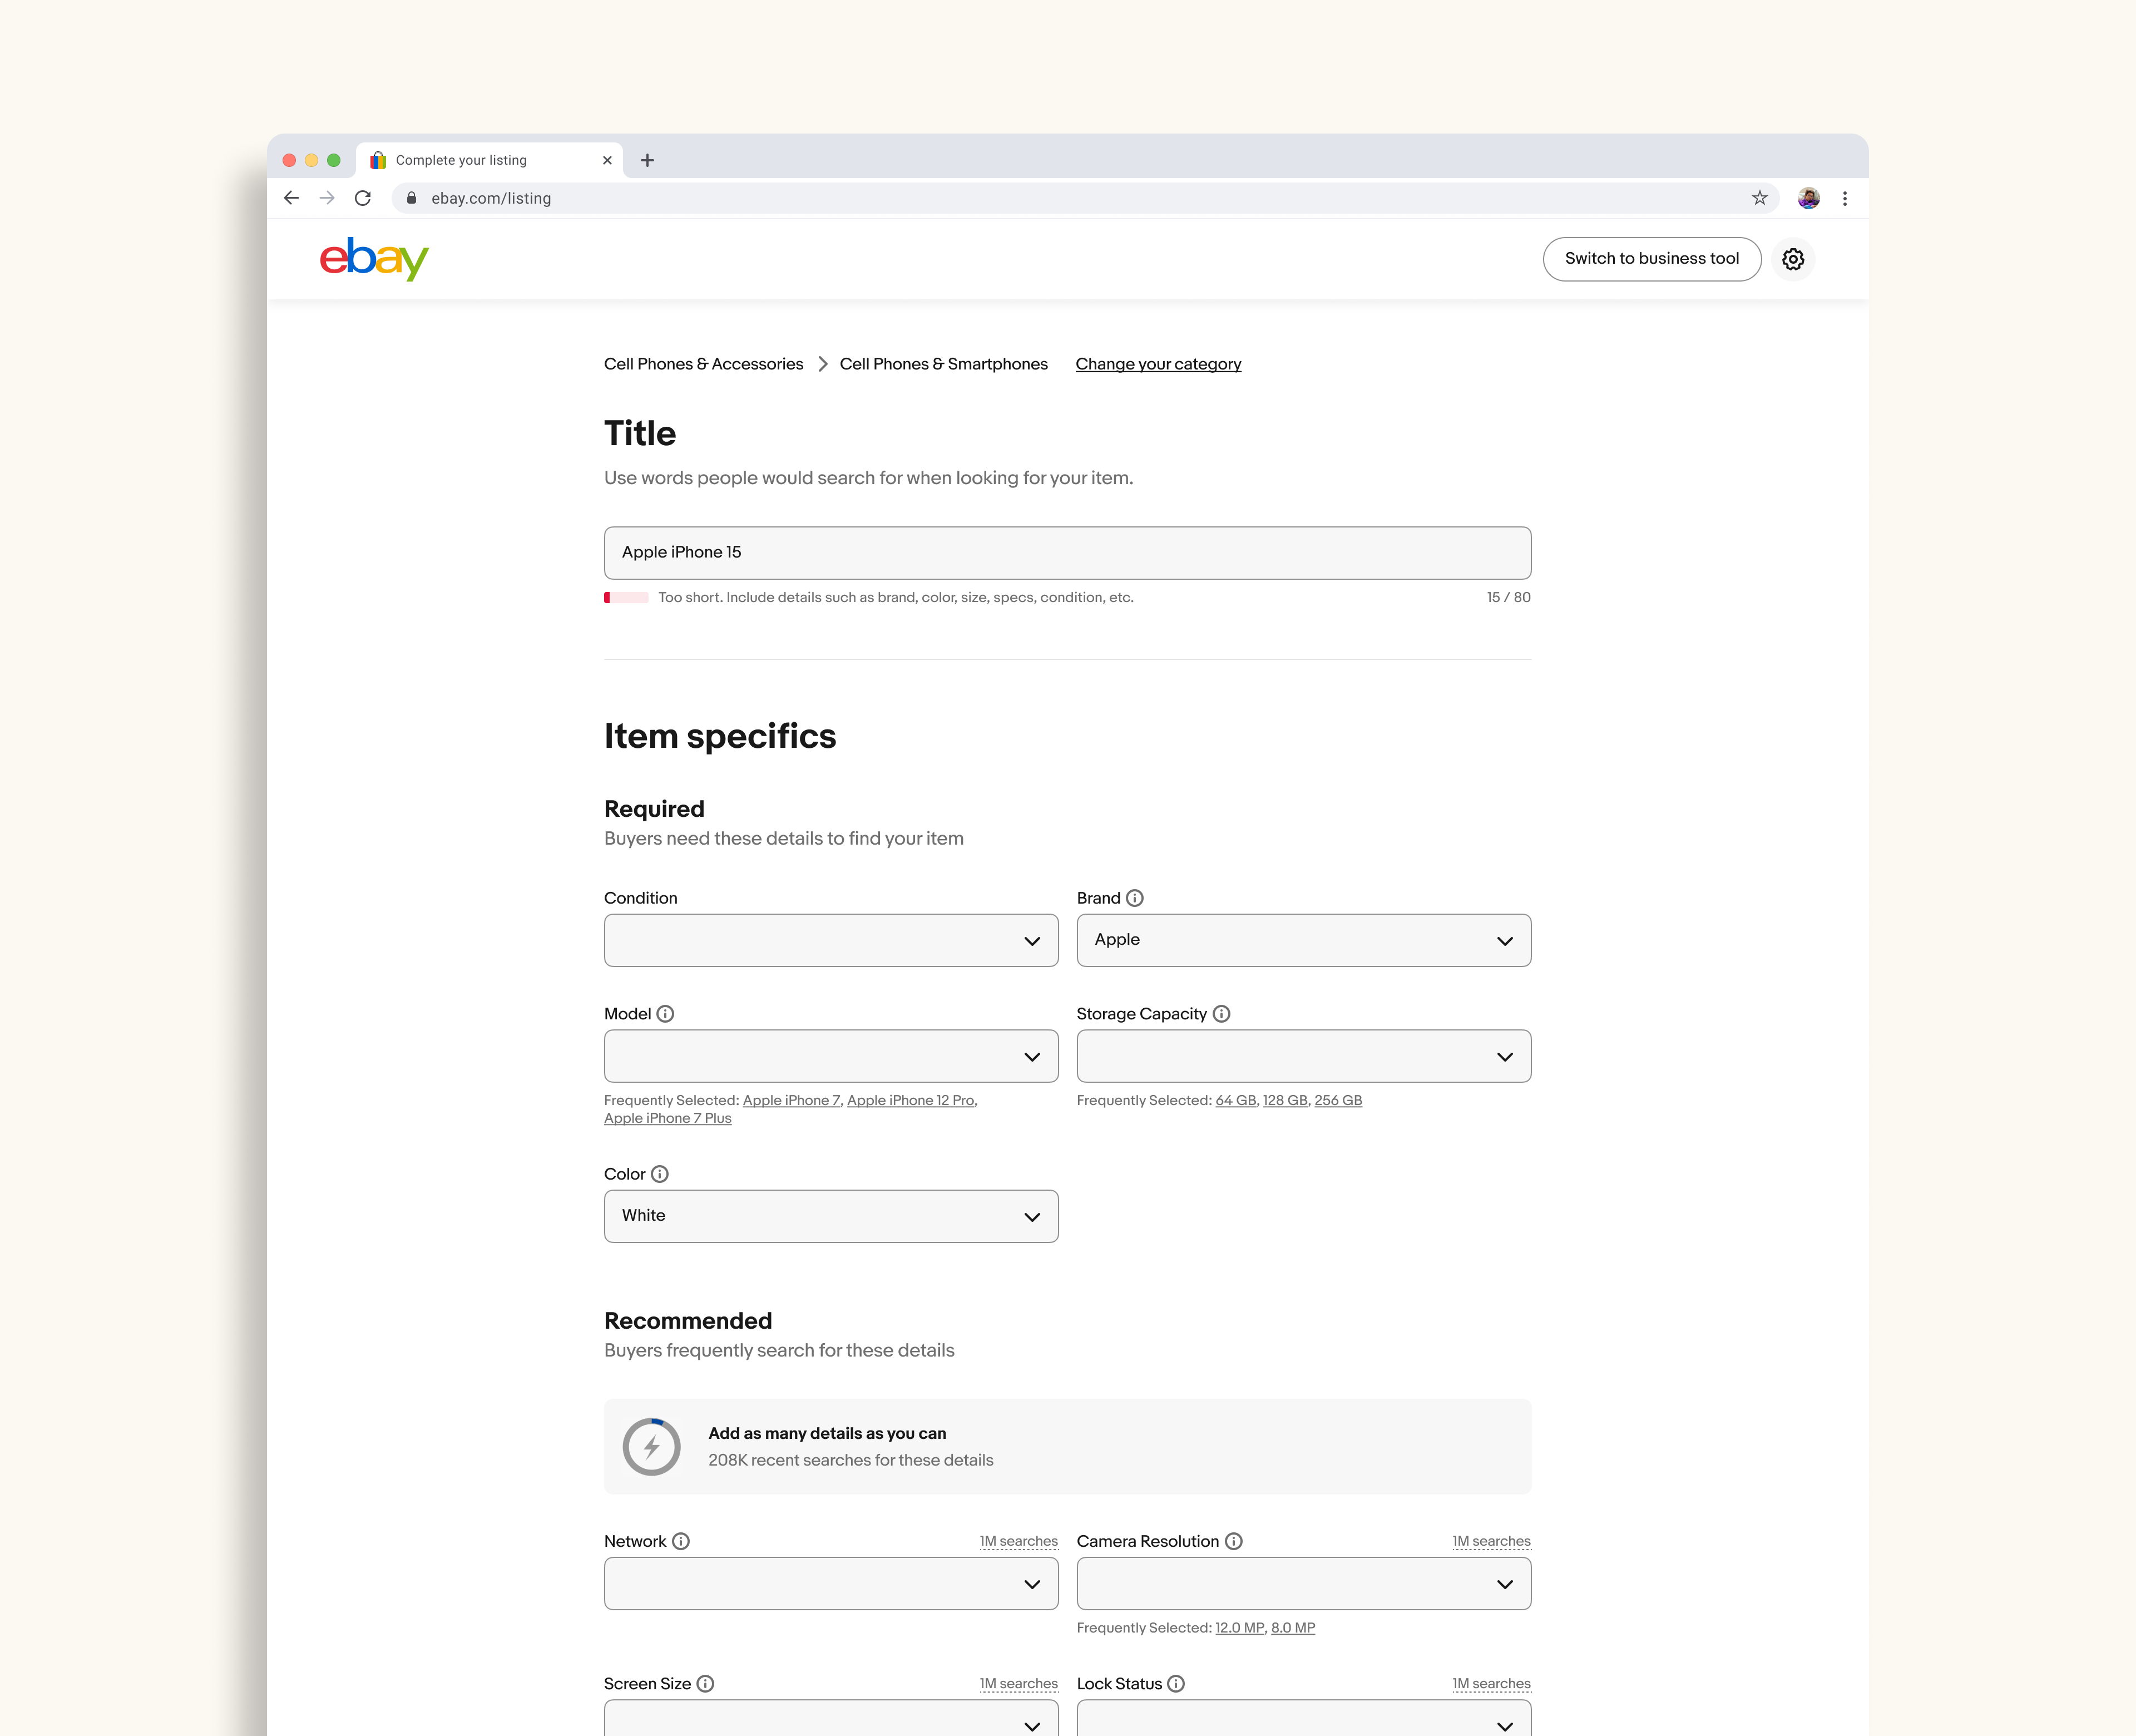The height and width of the screenshot is (1736, 2136).
Task: Bookmark the page with star icon
Action: [x=1759, y=198]
